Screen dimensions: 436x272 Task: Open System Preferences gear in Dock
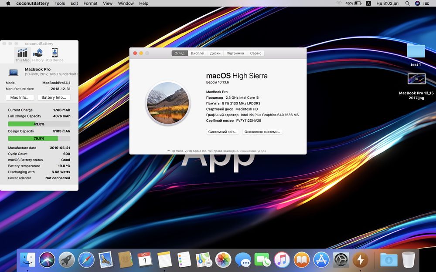341,260
